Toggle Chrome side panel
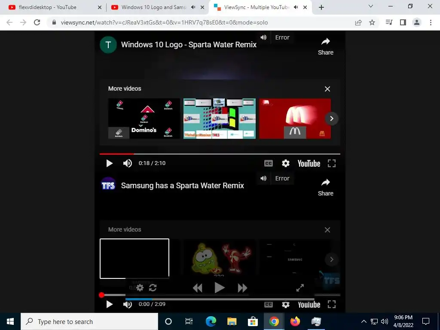Viewport: 440px width, 330px height. tap(403, 22)
